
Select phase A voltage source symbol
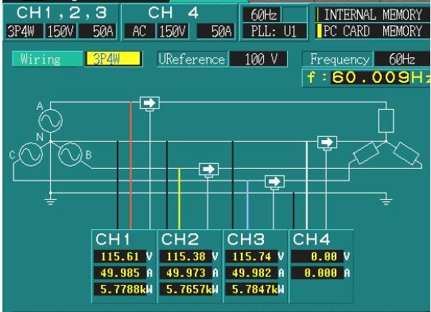pos(51,121)
